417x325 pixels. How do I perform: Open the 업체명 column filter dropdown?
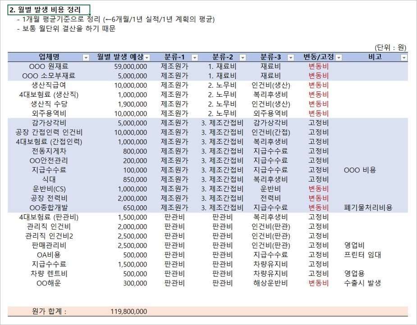click(86, 57)
